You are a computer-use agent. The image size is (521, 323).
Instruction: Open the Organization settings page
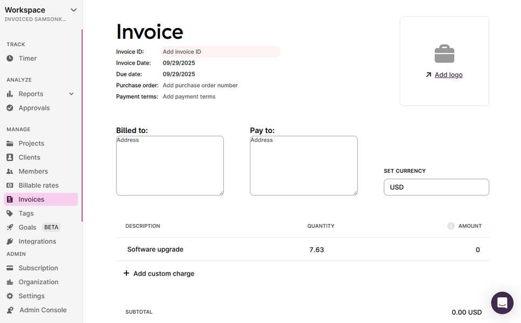pos(37,282)
